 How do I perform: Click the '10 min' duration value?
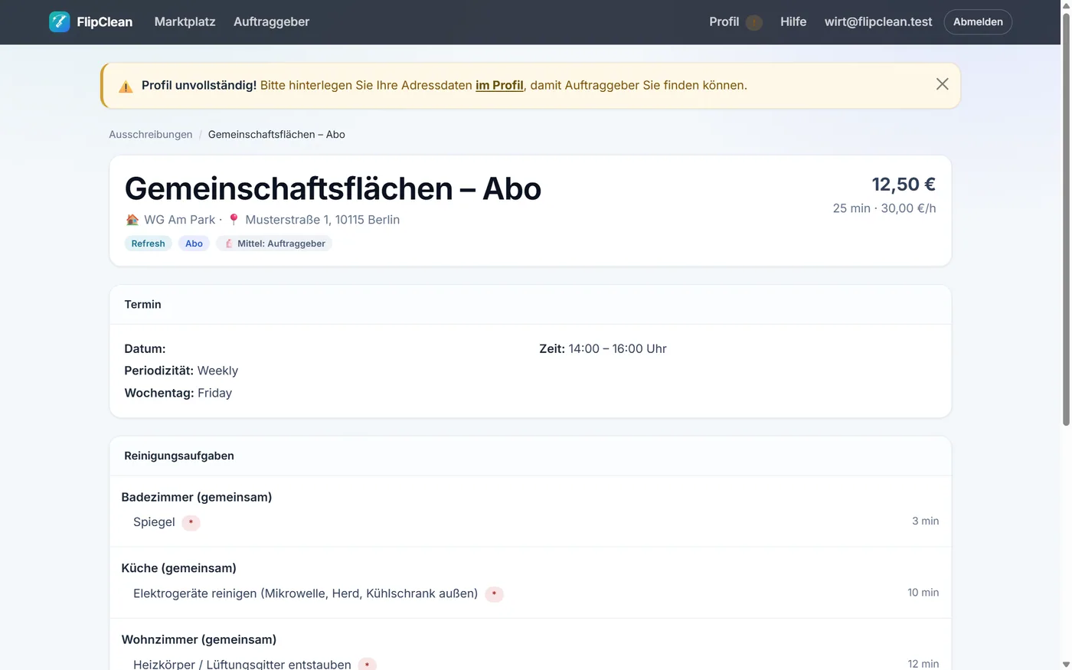(923, 593)
